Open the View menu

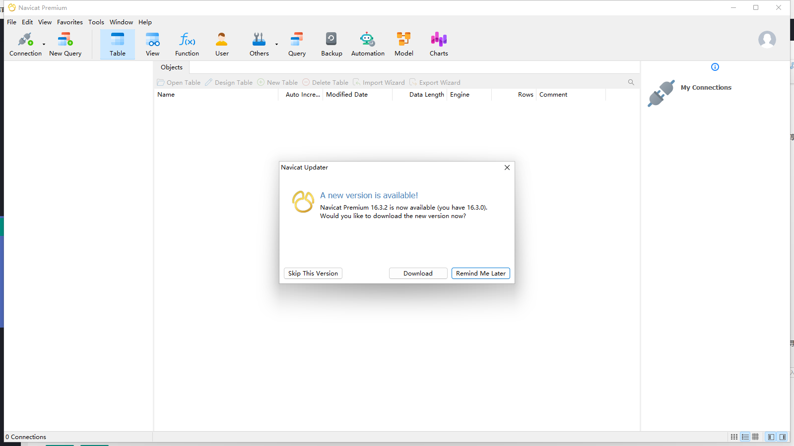(45, 22)
